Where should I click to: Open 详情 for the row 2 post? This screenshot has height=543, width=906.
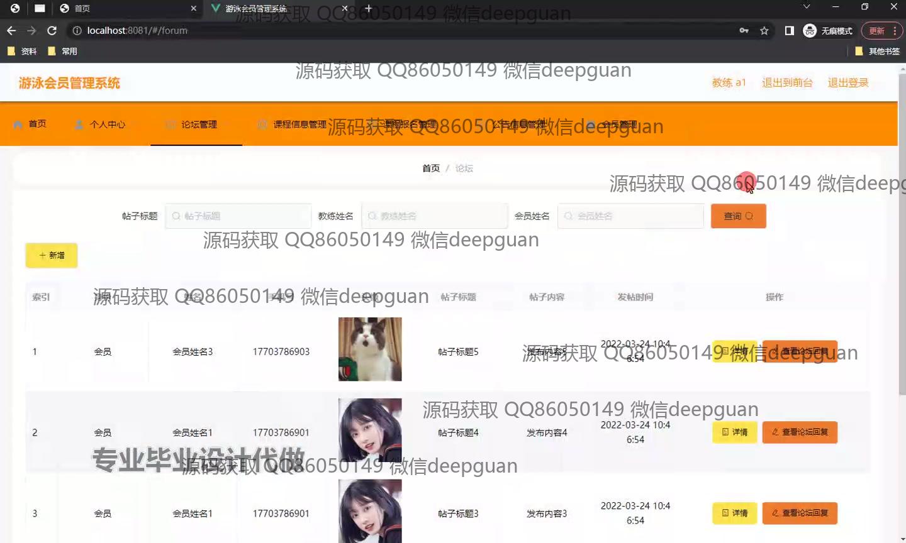734,432
